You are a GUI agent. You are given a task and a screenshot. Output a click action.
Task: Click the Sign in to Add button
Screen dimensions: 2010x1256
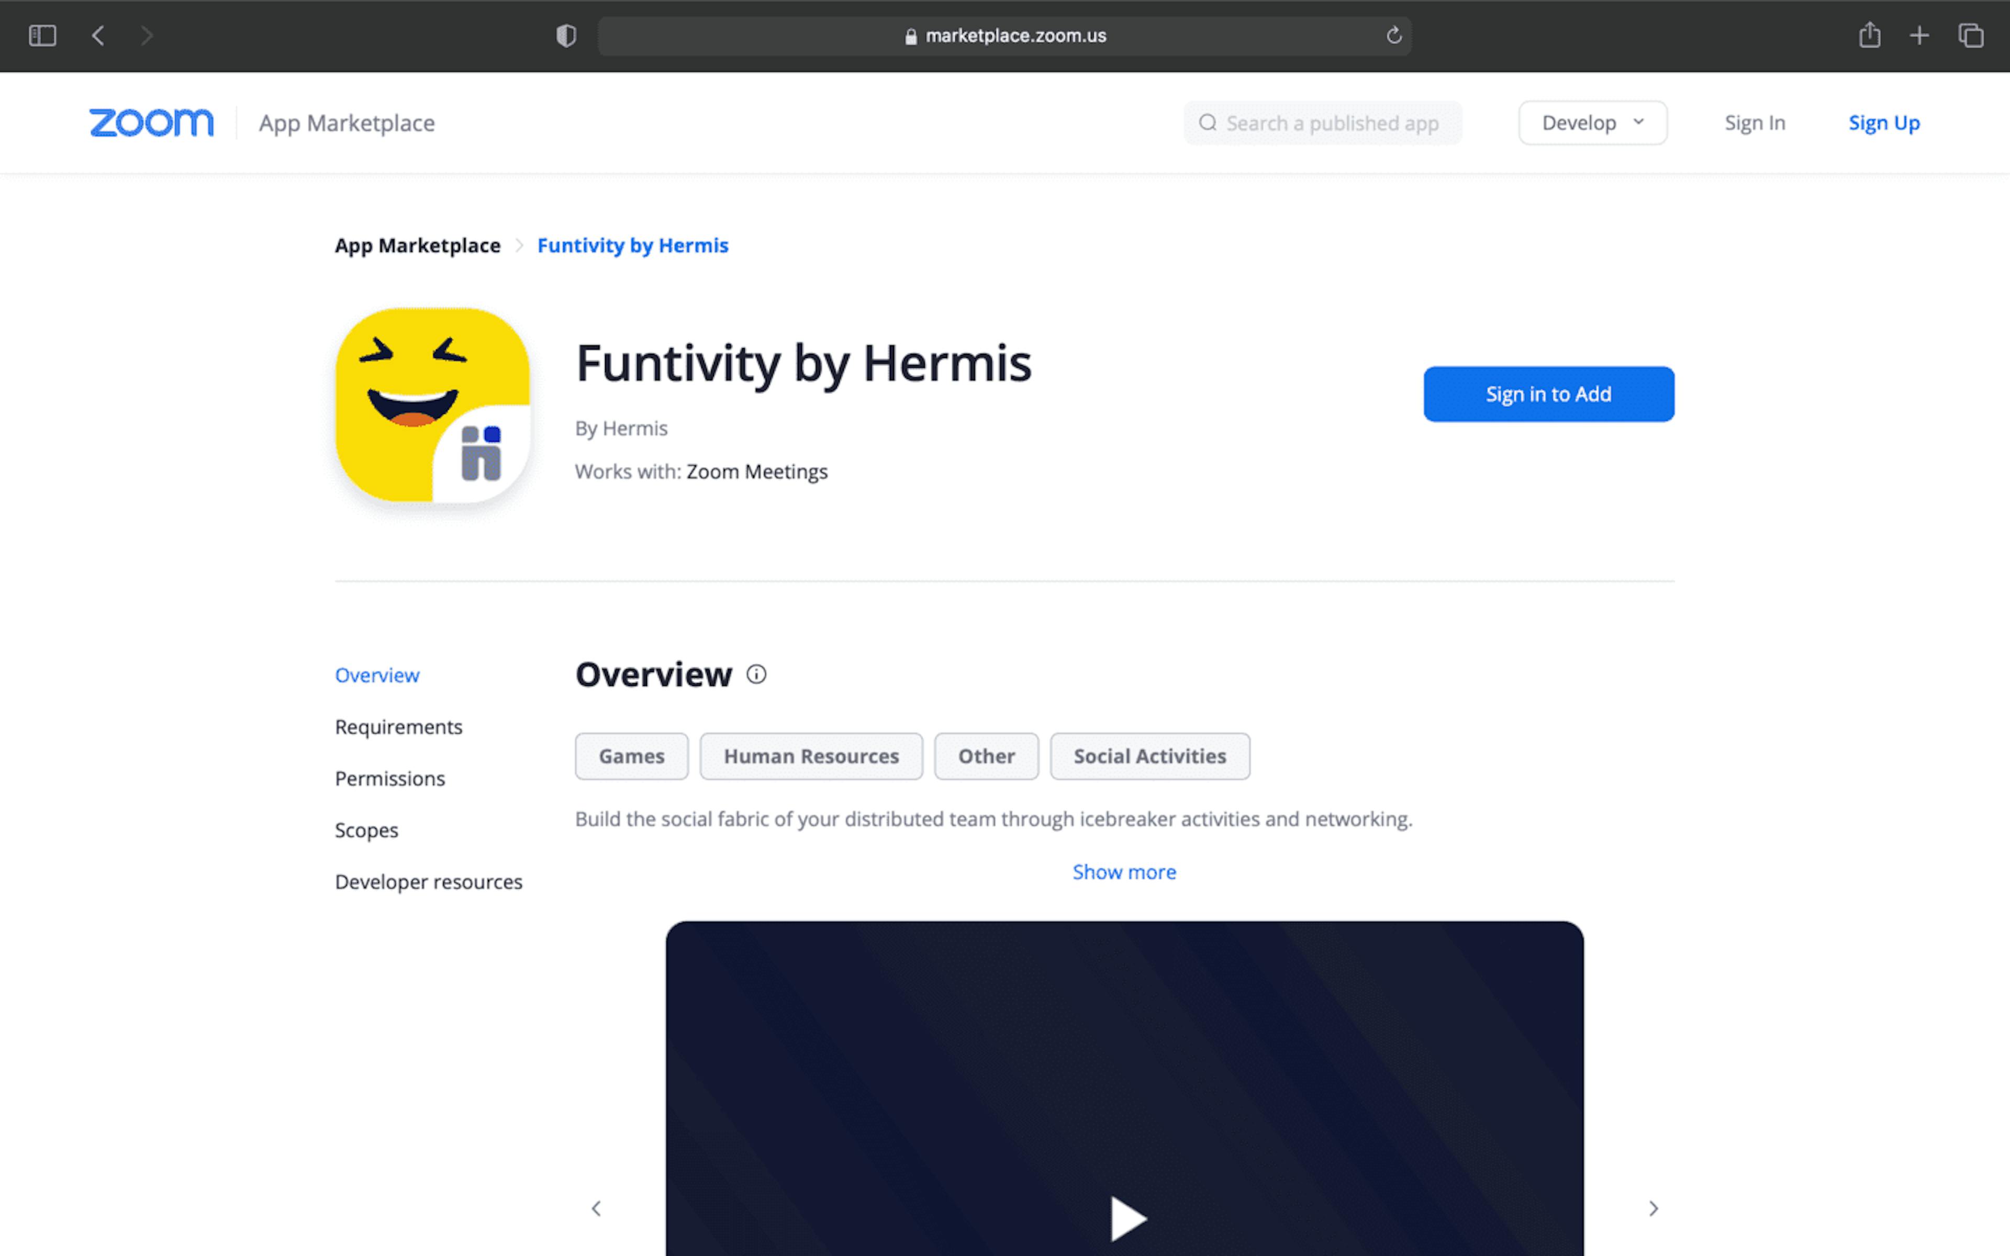tap(1548, 394)
